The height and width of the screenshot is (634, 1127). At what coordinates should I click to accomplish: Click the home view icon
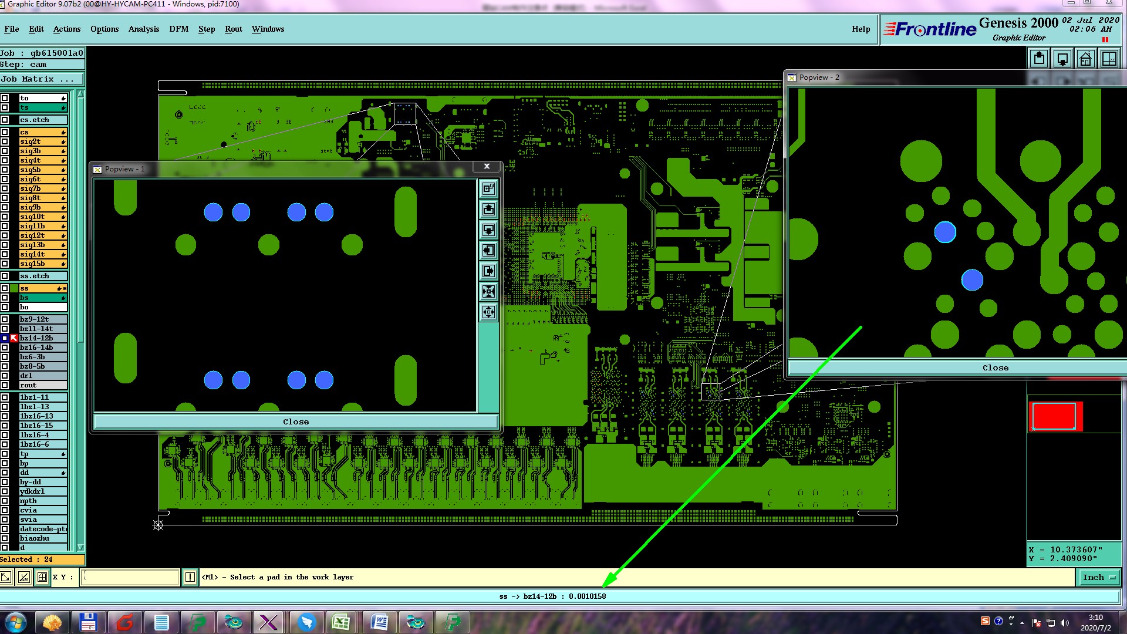tap(1085, 59)
